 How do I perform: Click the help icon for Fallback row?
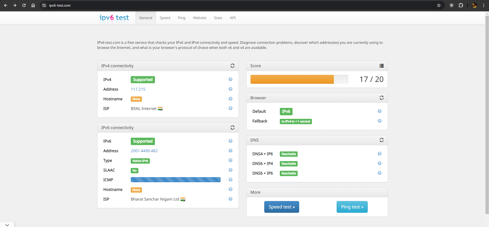coord(379,121)
